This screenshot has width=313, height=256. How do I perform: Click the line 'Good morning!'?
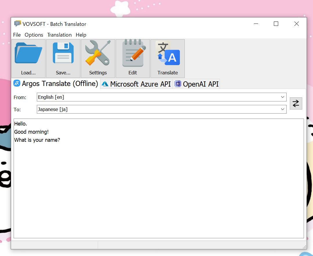point(31,132)
